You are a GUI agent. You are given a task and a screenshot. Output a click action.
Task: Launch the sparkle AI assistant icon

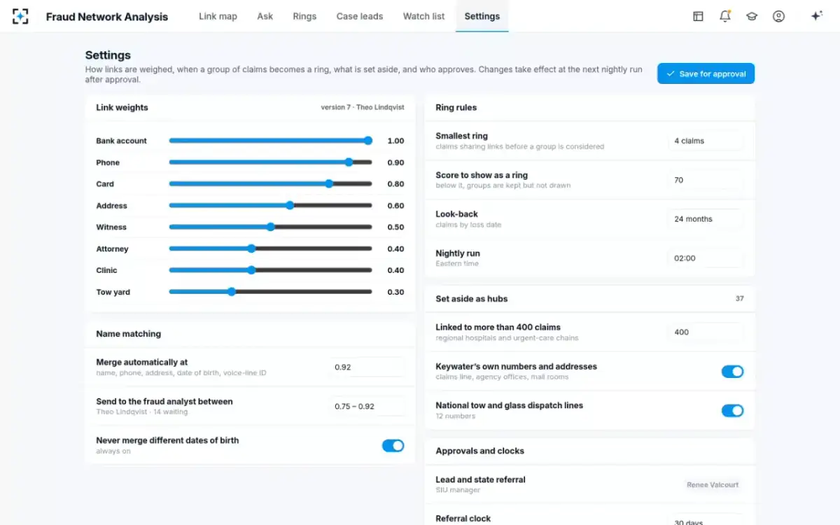(x=816, y=16)
